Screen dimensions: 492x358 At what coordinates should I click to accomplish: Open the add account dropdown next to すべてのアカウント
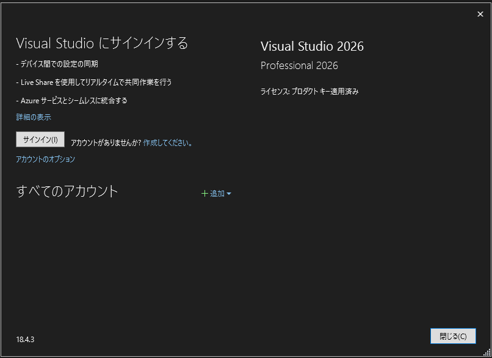click(217, 193)
